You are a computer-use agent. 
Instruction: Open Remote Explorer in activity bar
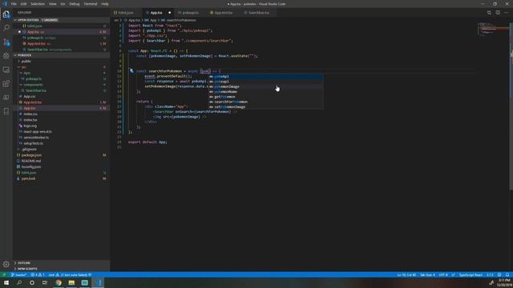[x=6, y=70]
